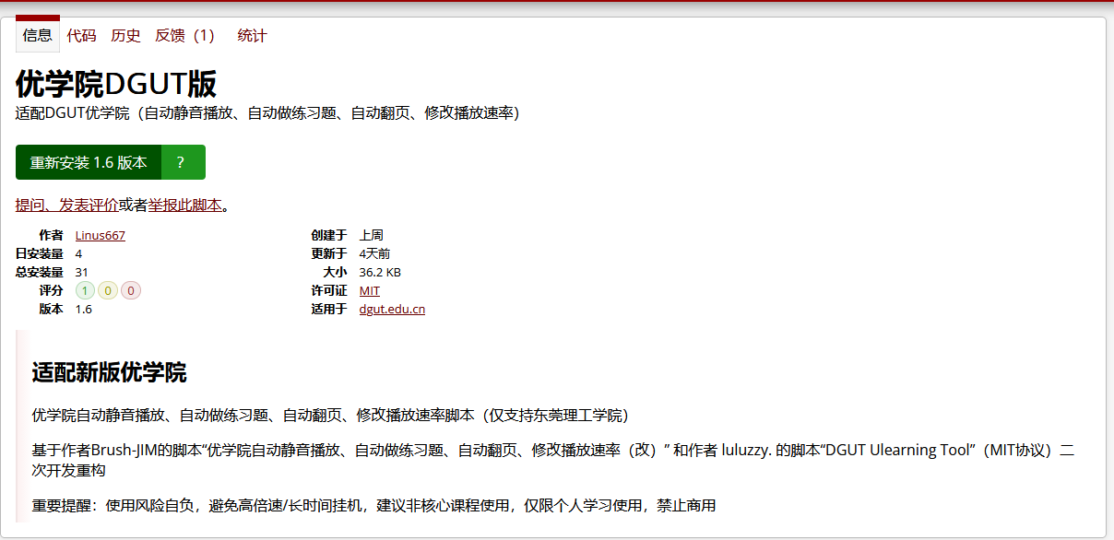Click the 优学院DGUT版 script title

(116, 84)
